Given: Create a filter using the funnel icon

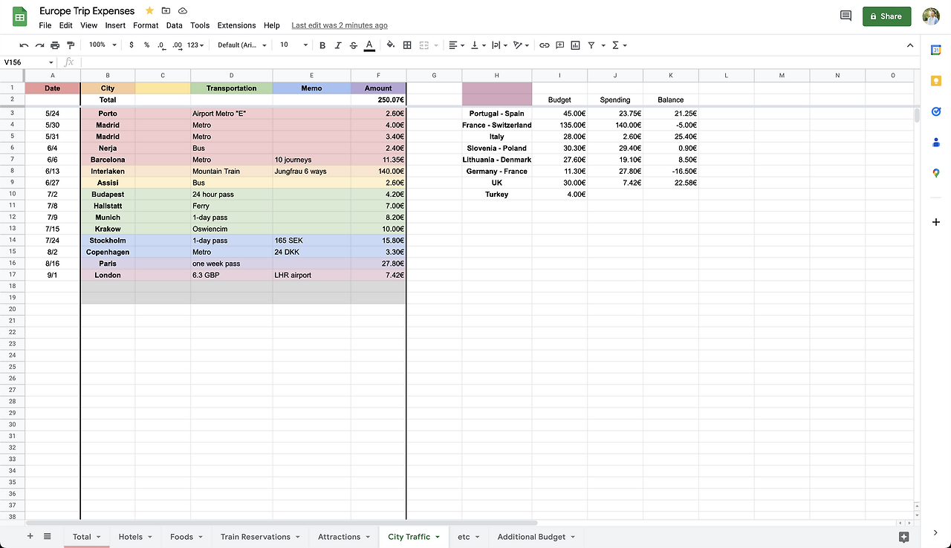Looking at the screenshot, I should click(x=591, y=45).
